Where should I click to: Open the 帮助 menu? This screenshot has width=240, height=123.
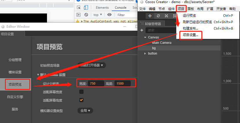(232, 9)
